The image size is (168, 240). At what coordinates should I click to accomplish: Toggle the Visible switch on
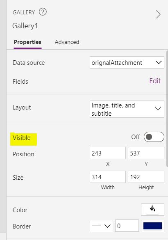click(154, 137)
